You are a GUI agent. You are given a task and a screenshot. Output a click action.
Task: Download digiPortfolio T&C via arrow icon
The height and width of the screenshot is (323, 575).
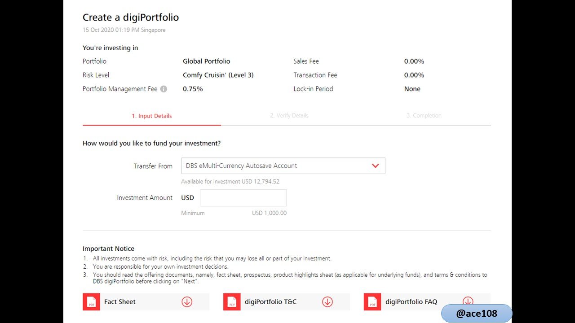(327, 302)
